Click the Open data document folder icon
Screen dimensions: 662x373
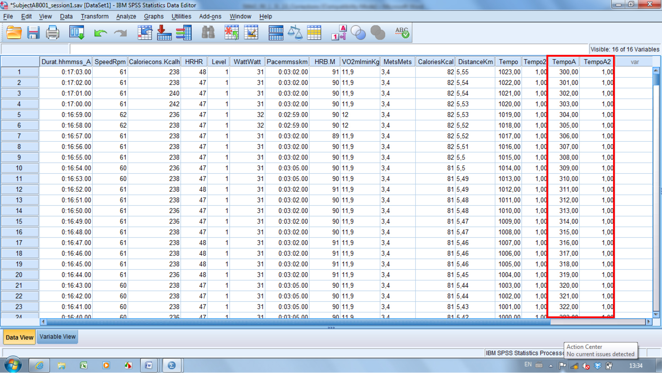pos(14,33)
